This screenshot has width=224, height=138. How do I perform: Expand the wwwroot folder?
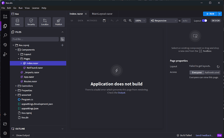[x=16, y=95]
